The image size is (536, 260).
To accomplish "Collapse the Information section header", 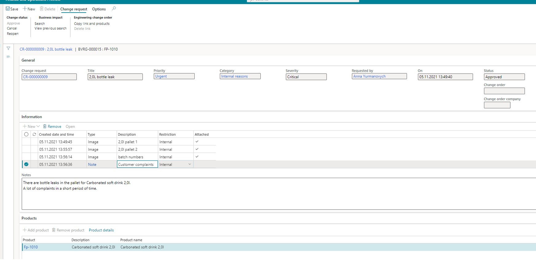I will pos(32,117).
